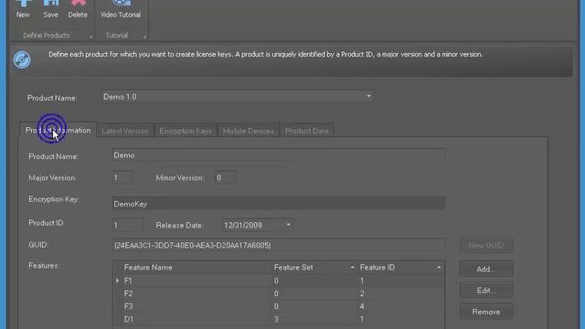Image resolution: width=585 pixels, height=329 pixels.
Task: Click the New product icon
Action: point(23,3)
